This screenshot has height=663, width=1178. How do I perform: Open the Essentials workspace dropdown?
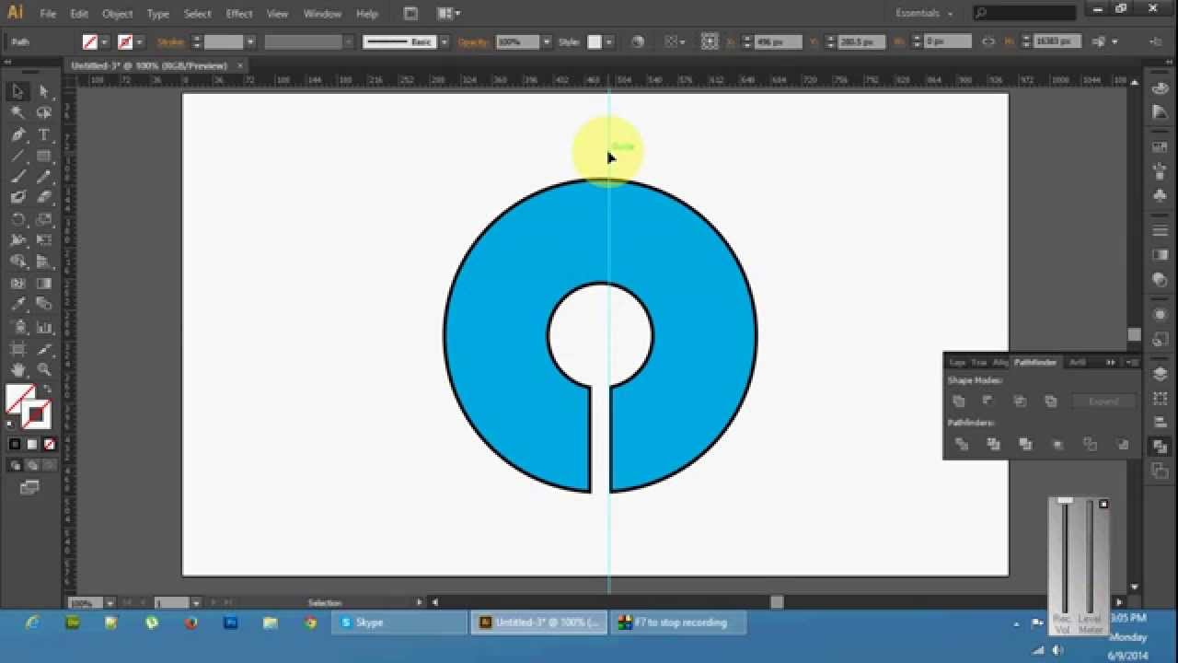click(925, 13)
